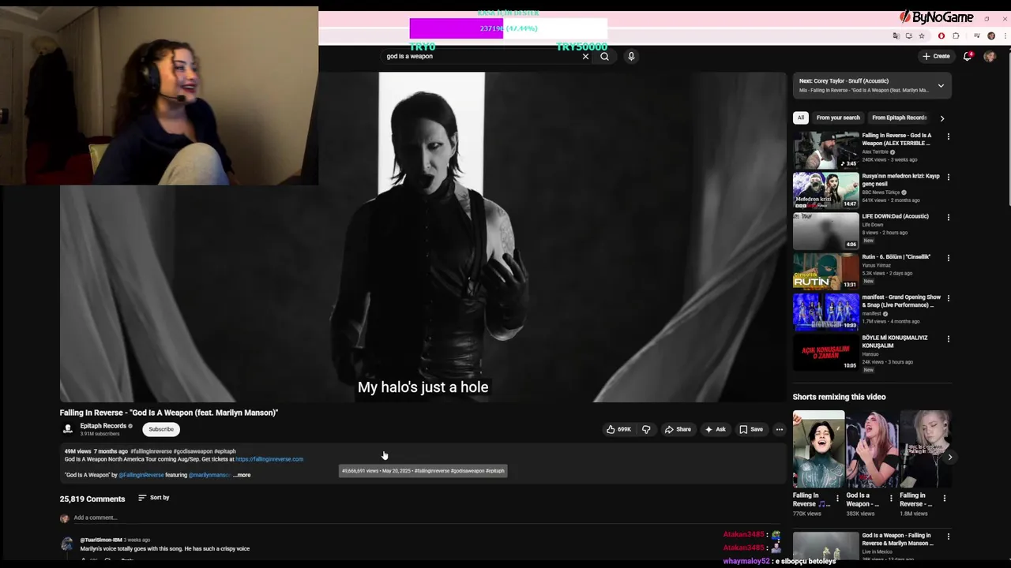Open the Alex Terrible cover video thumbnail
Viewport: 1011px width, 568px height.
(x=825, y=150)
